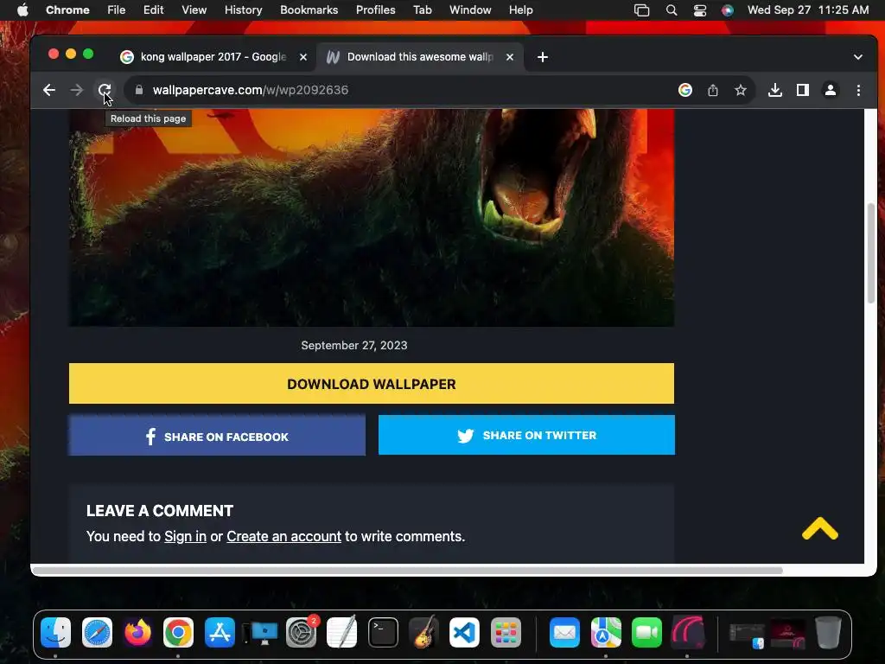Open the View menu
Image resolution: width=885 pixels, height=664 pixels.
tap(194, 10)
